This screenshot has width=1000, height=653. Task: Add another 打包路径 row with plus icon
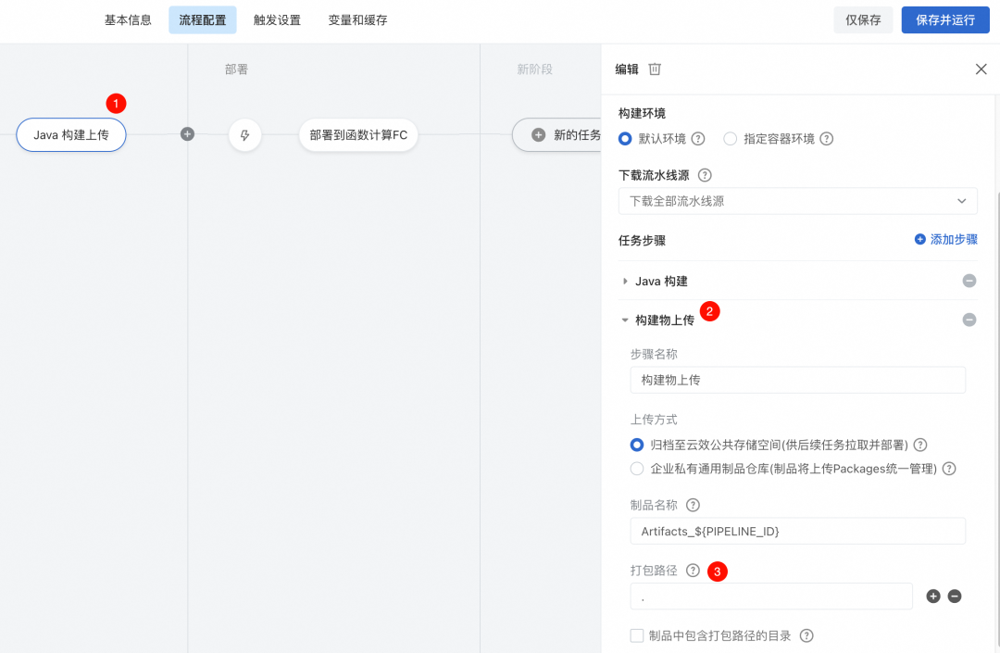933,596
